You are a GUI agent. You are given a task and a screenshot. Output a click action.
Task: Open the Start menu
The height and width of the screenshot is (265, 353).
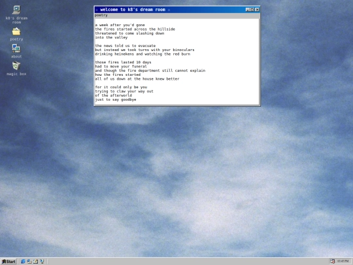8,261
